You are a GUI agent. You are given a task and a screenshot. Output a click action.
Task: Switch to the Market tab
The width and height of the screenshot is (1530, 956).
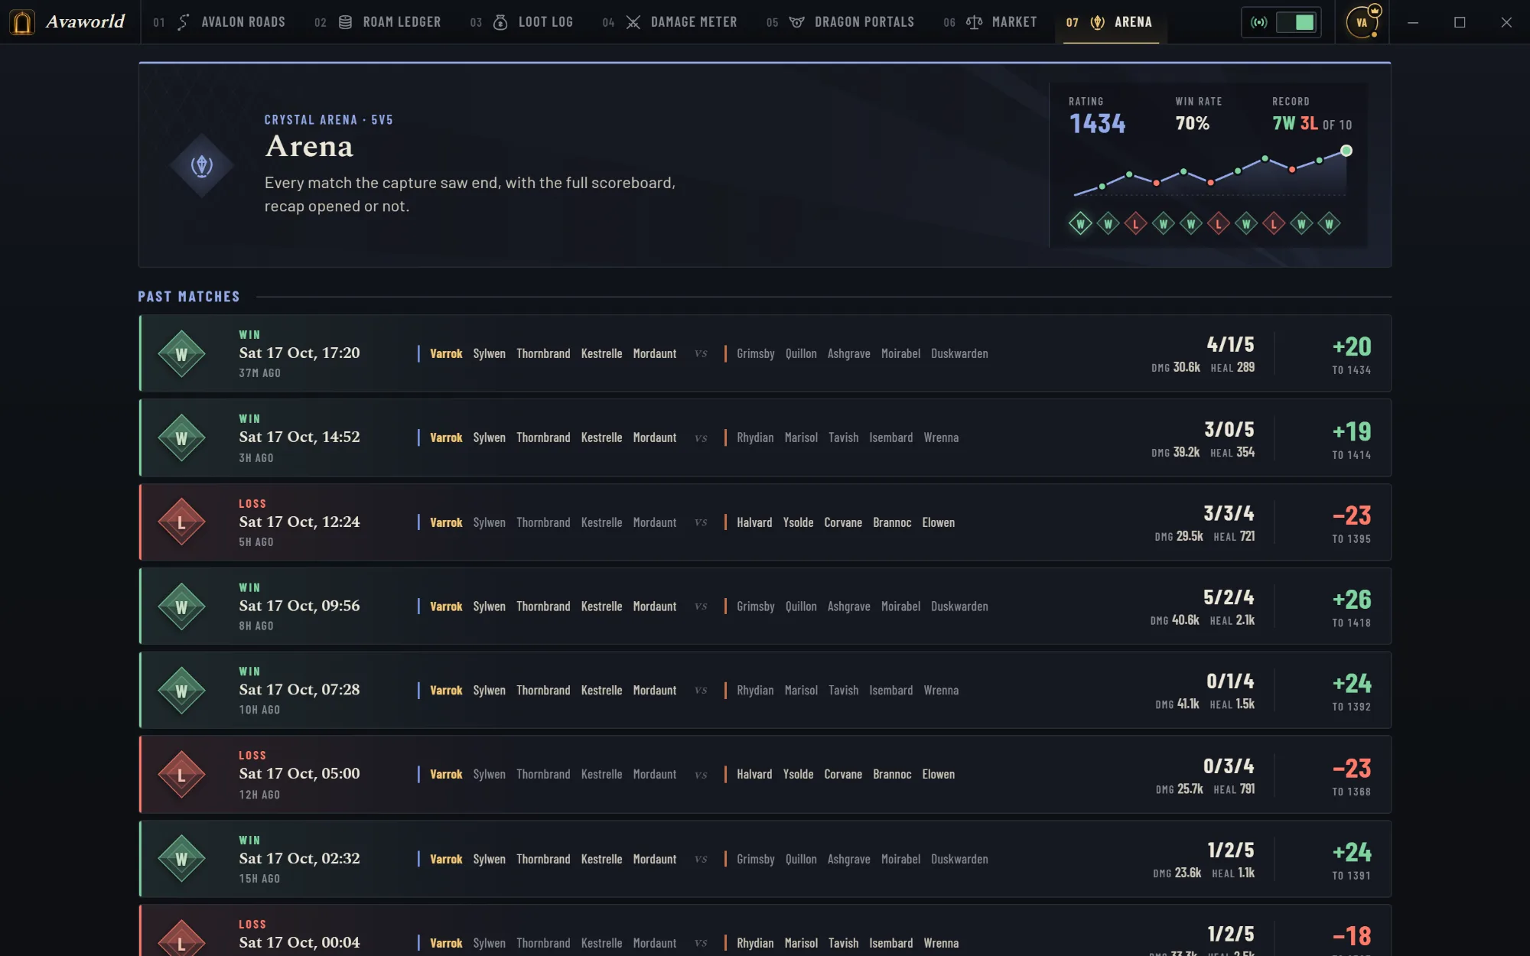click(990, 22)
